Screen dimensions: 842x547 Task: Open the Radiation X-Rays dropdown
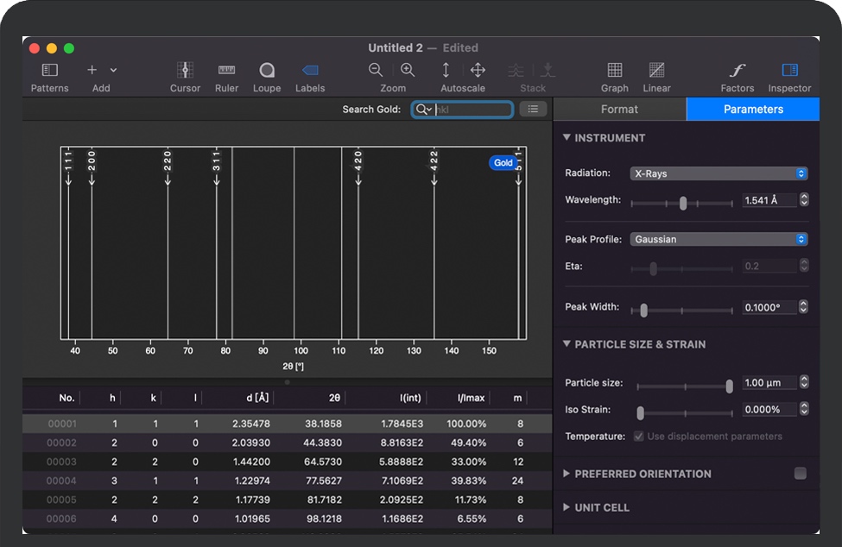(719, 173)
